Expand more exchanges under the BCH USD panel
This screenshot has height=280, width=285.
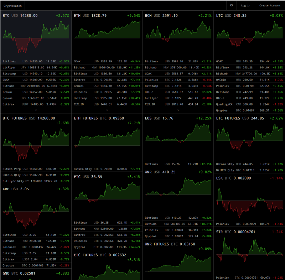178,110
